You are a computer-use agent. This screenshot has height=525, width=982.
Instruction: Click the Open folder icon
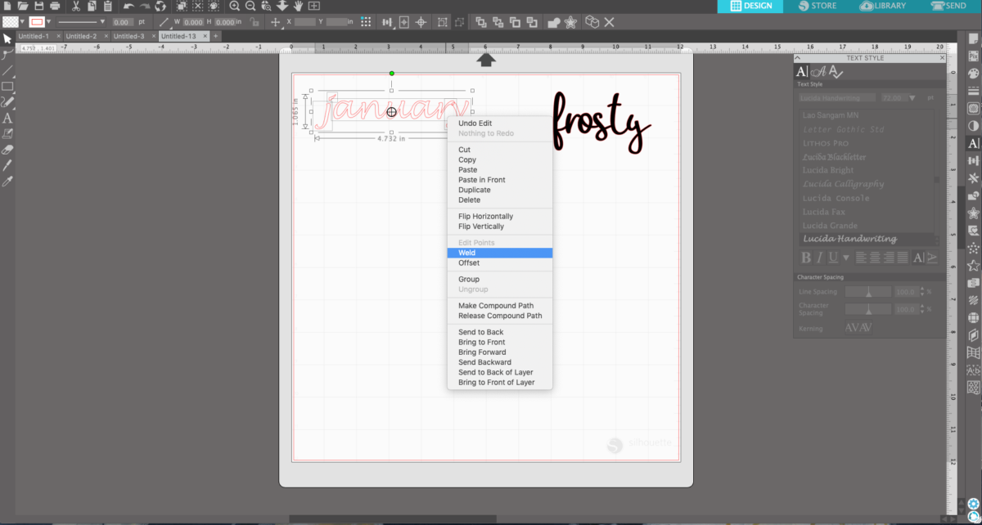click(x=23, y=6)
